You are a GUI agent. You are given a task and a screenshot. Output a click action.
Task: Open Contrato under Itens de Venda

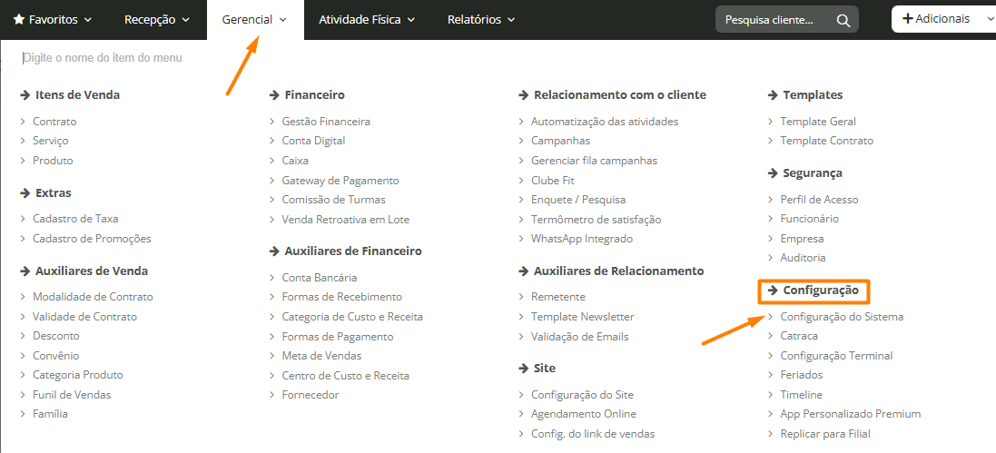click(54, 122)
